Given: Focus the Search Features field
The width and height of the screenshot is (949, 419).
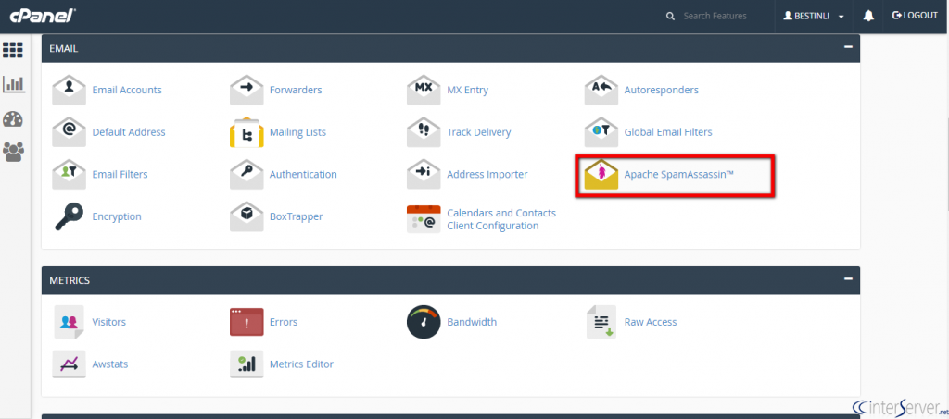Looking at the screenshot, I should [723, 16].
